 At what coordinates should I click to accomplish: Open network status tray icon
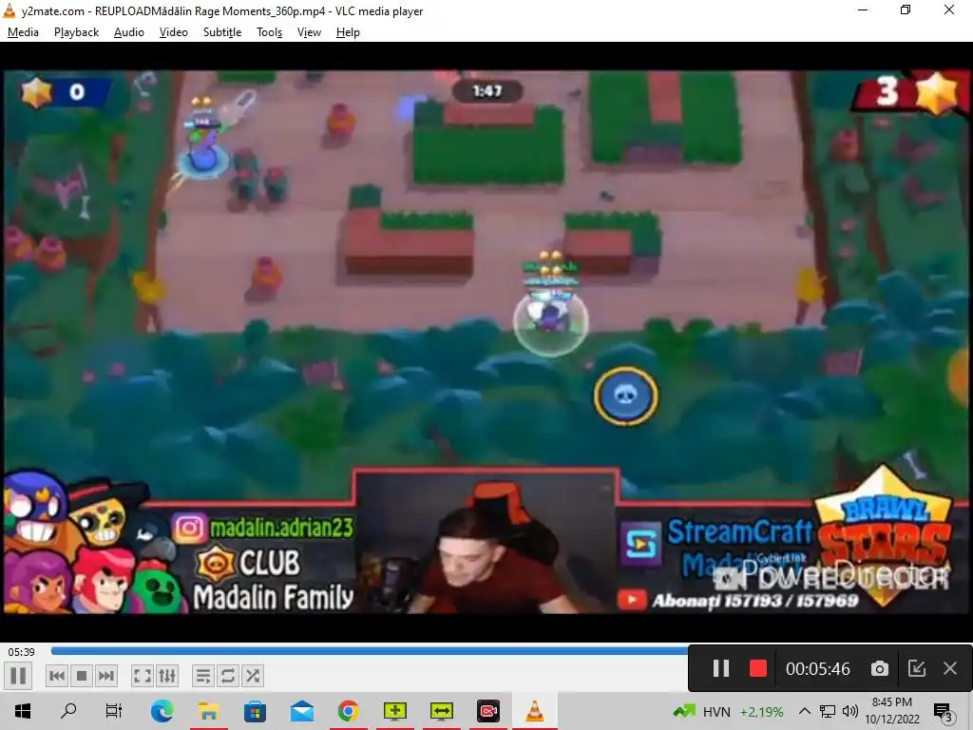point(828,711)
